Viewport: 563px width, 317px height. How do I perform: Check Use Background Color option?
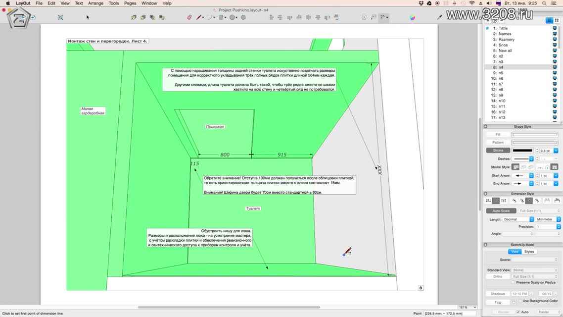tap(520, 301)
